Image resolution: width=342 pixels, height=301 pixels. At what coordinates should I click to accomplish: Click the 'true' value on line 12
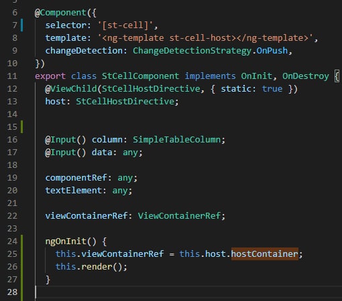[272, 89]
